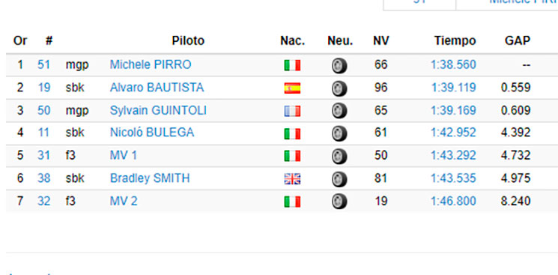Select the Nicolò BULEGA name link
The width and height of the screenshot is (558, 275).
click(152, 133)
